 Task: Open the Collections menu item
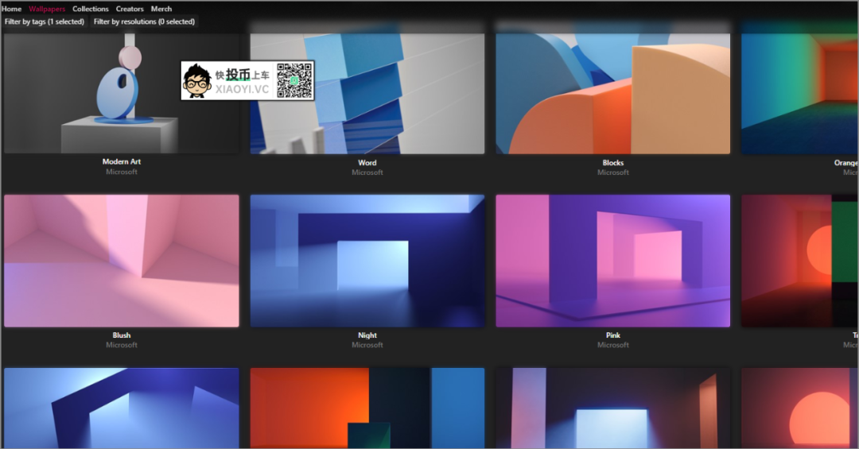[91, 9]
